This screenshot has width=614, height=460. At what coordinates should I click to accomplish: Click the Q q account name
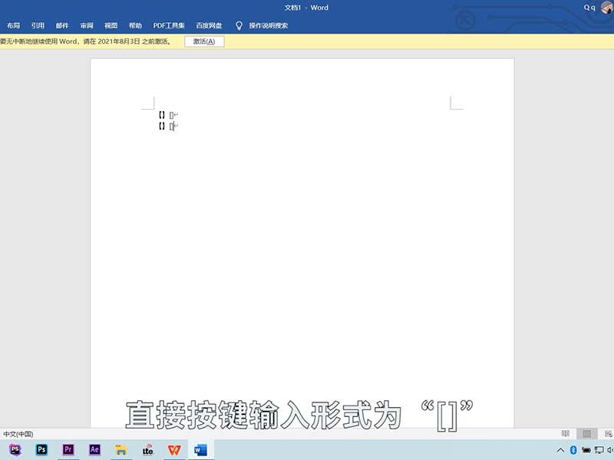coord(589,8)
